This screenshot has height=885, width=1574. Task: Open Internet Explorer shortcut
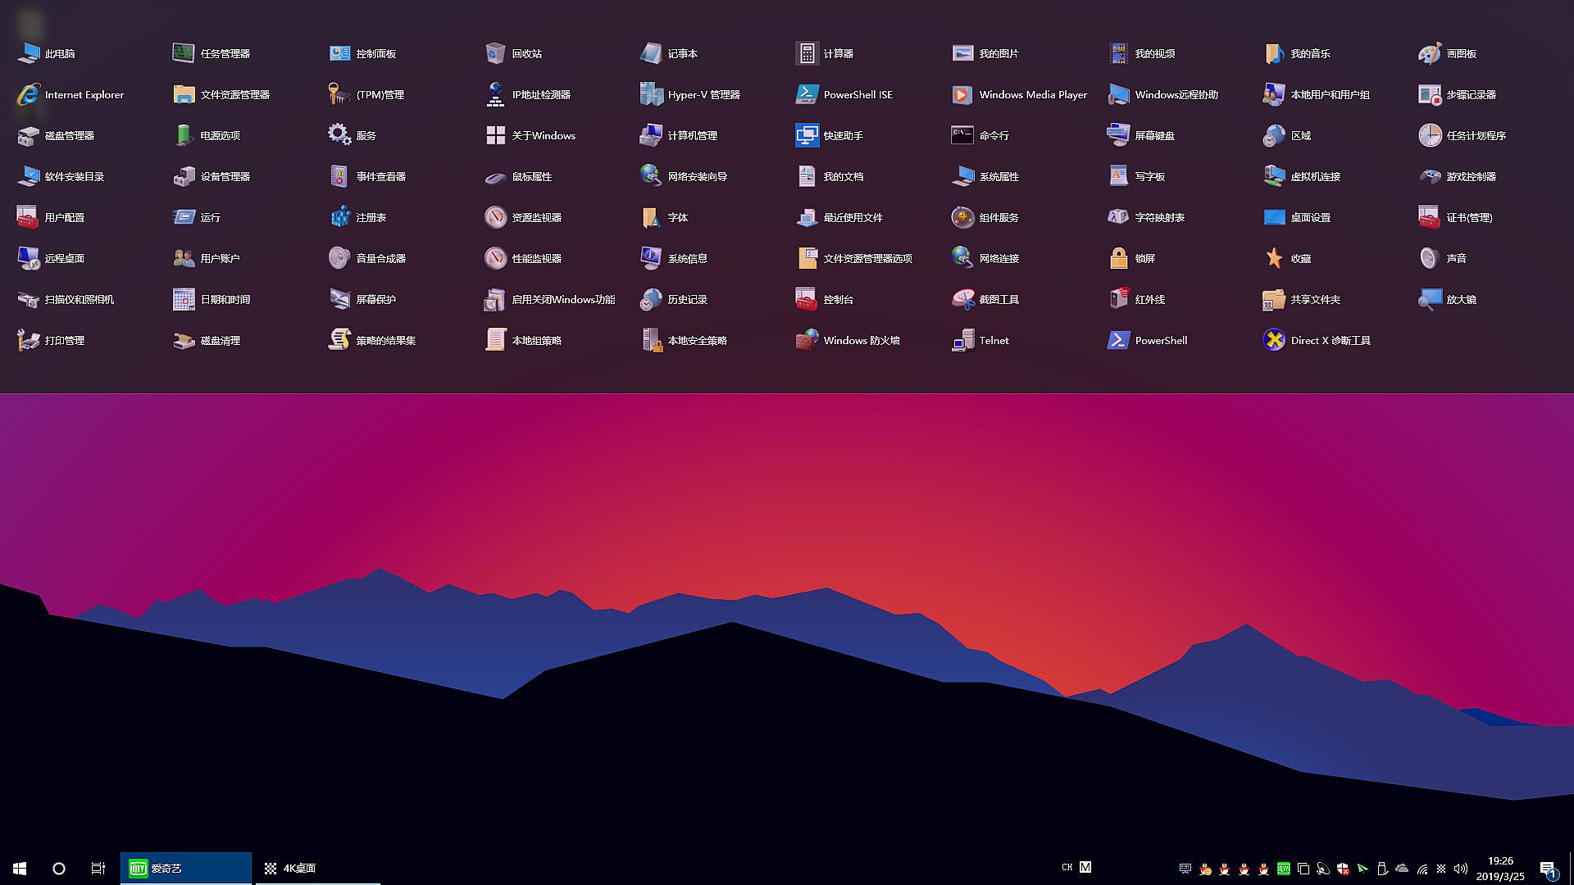28,94
